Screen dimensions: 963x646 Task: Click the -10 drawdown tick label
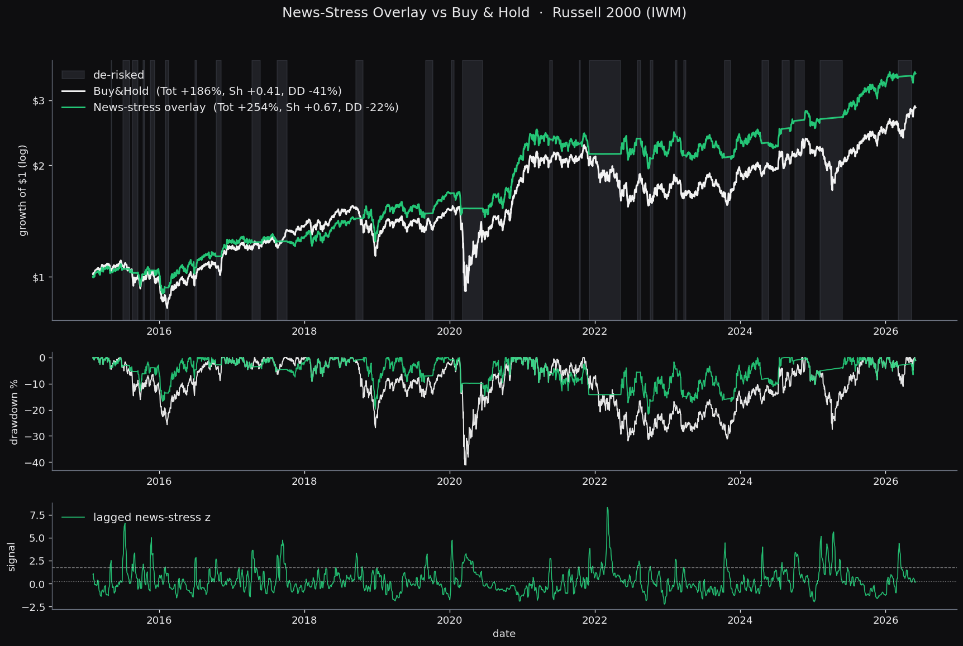click(x=35, y=384)
